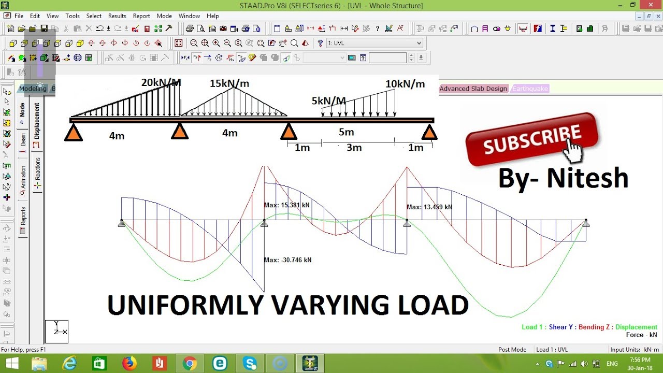663x373 pixels.
Task: Click the hammer icon in the top toolbar
Action: (169, 28)
